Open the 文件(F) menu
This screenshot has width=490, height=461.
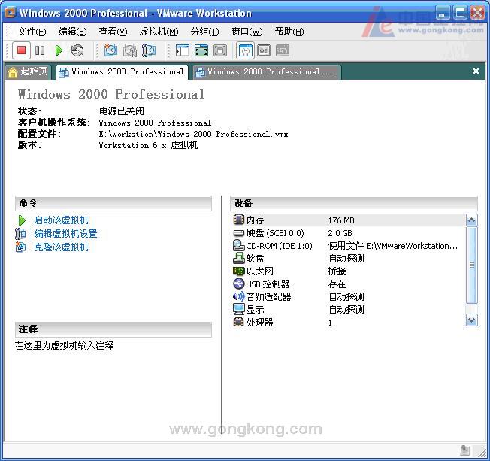click(x=32, y=32)
